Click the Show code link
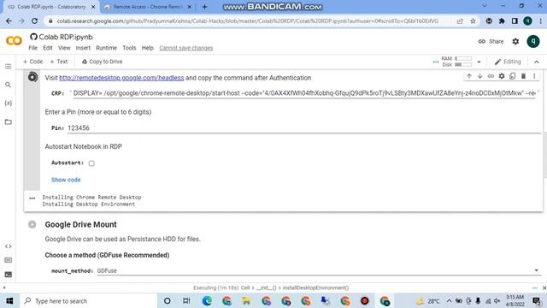 pos(66,180)
